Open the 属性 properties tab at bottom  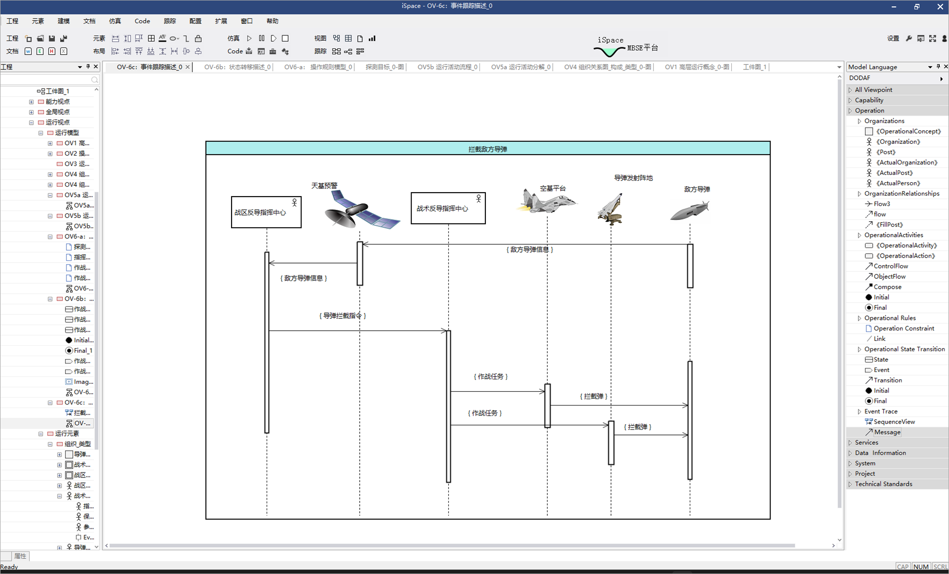coord(20,556)
